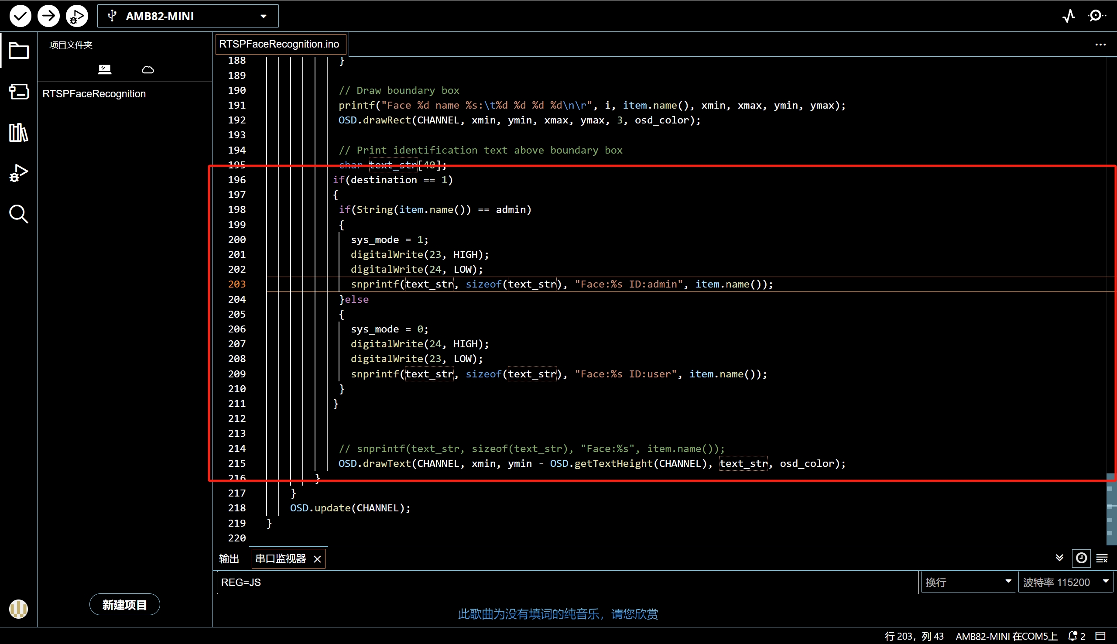Image resolution: width=1117 pixels, height=644 pixels.
Task: Click line number 215 in the gutter
Action: [236, 463]
